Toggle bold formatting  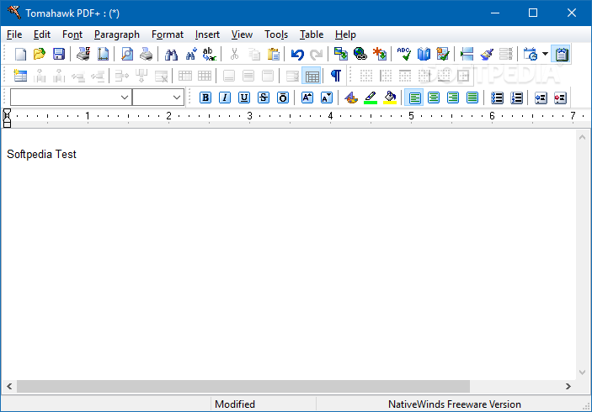point(205,98)
